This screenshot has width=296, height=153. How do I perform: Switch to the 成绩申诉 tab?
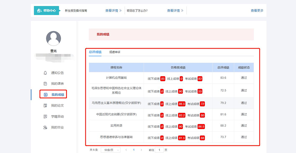point(115,52)
